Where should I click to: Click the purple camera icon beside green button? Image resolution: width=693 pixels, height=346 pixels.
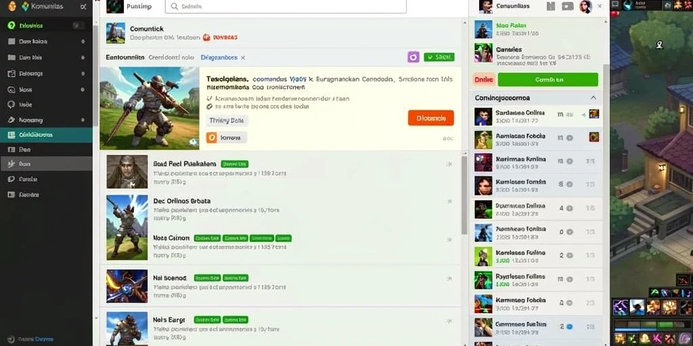(413, 57)
